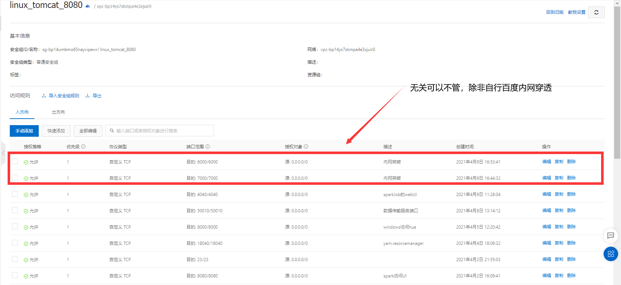This screenshot has width=621, height=285.
Task: Click the cloud icon beside linux_tomcat_8080
Action: tap(88, 6)
